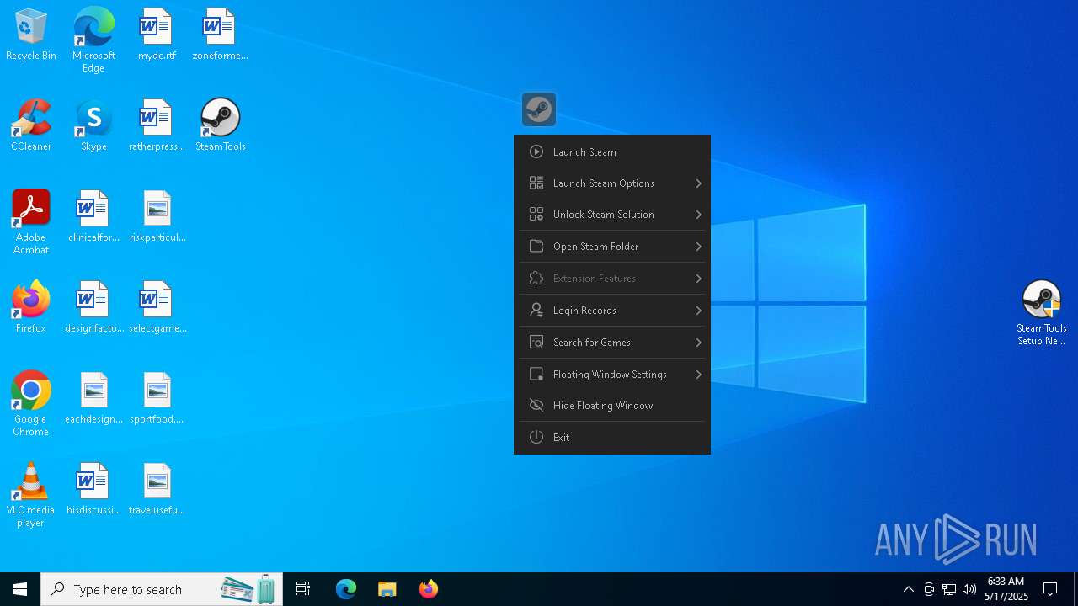Screen dimensions: 1078x606
Task: Click the volume speaker tray icon
Action: (969, 589)
